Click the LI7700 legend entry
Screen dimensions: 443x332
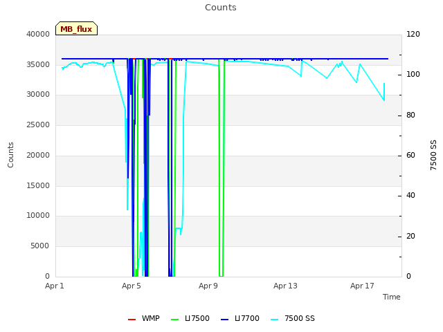click(x=240, y=318)
